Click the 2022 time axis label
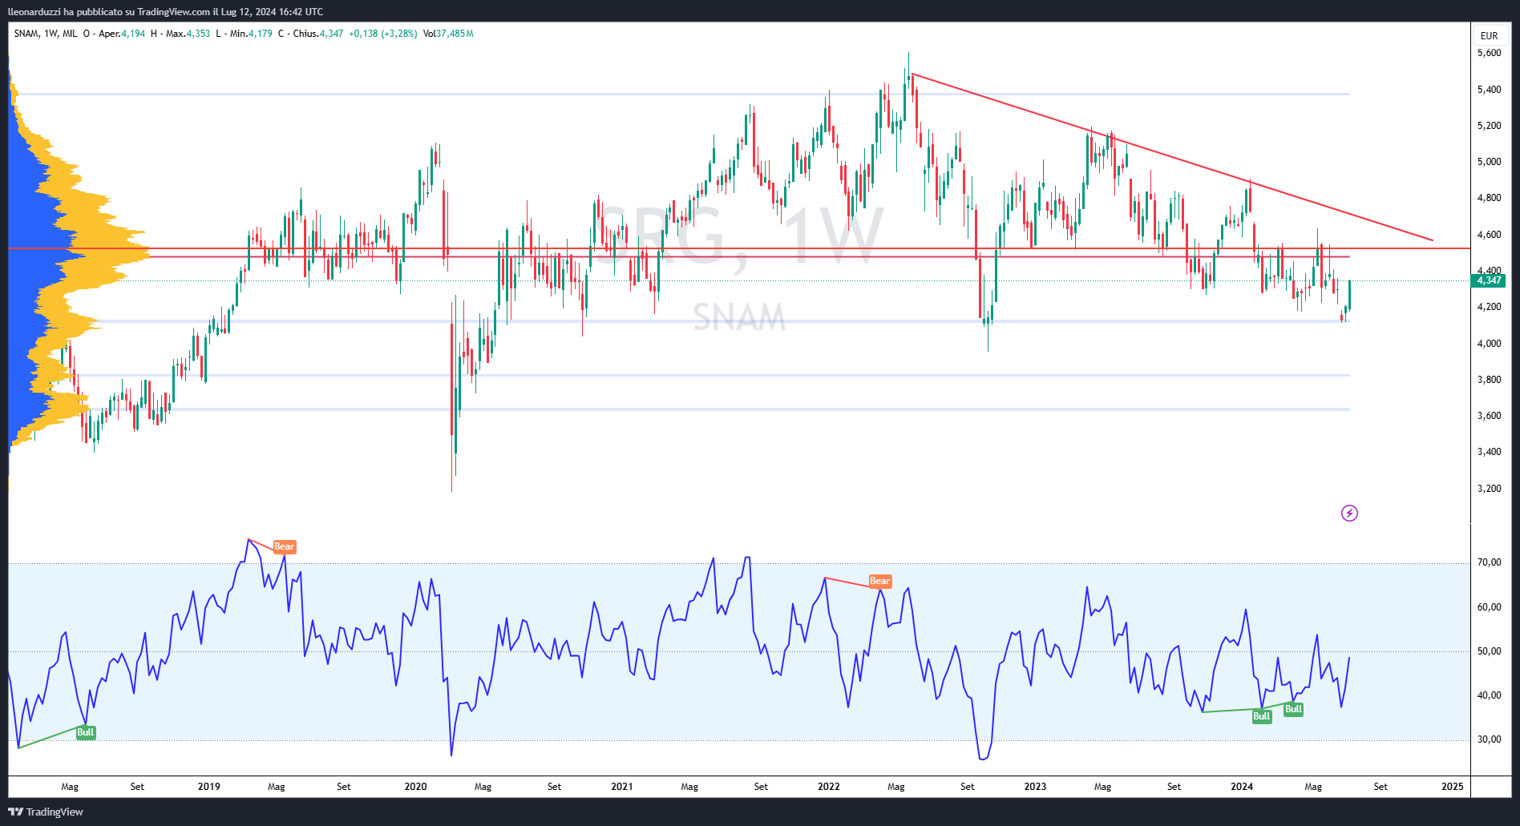The width and height of the screenshot is (1520, 826). click(829, 787)
